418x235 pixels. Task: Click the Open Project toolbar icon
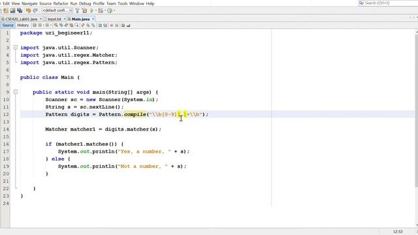(12, 10)
